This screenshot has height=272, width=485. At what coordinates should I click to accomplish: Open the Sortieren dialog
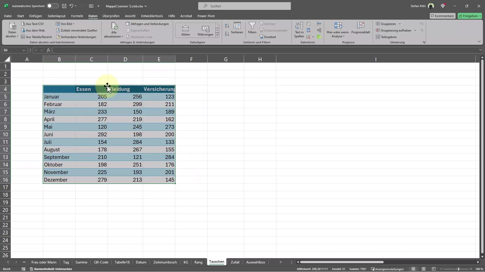(x=237, y=28)
